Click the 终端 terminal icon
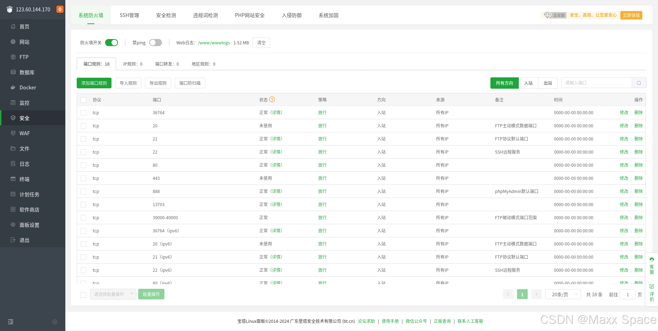The height and width of the screenshot is (331, 658). click(x=13, y=179)
